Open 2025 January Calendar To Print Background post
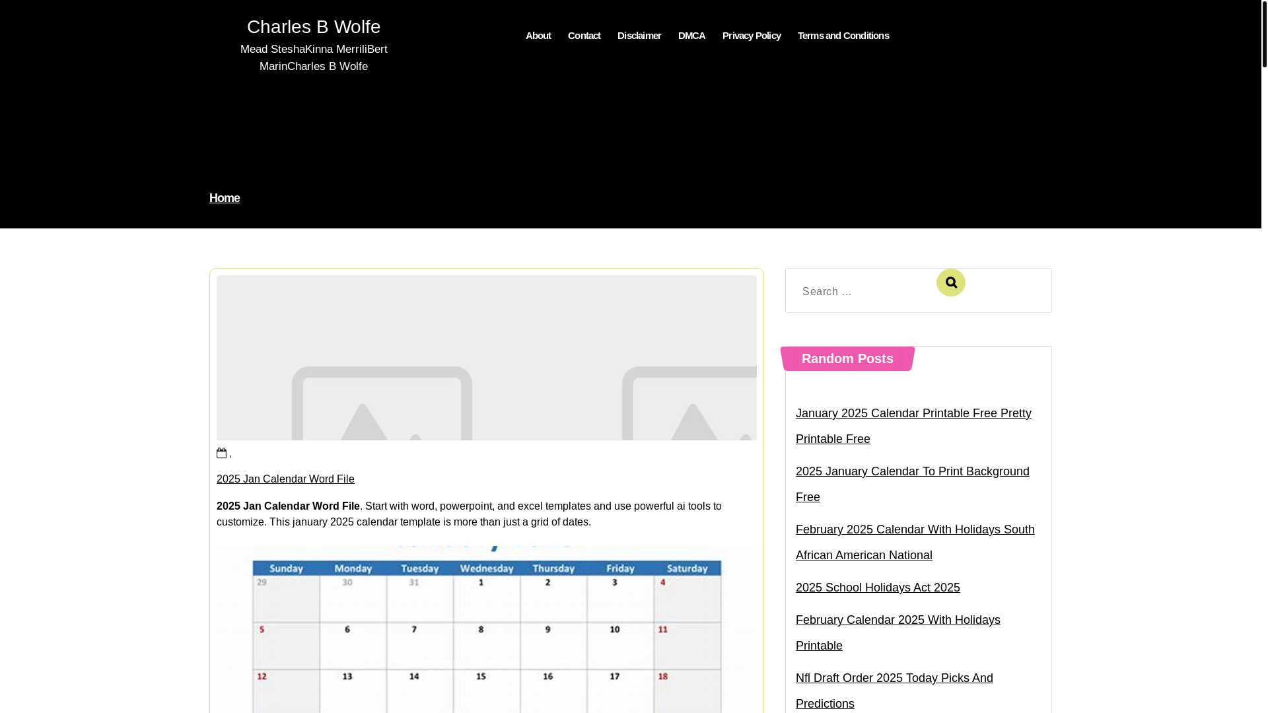Screen dimensions: 1268x713 point(913,484)
